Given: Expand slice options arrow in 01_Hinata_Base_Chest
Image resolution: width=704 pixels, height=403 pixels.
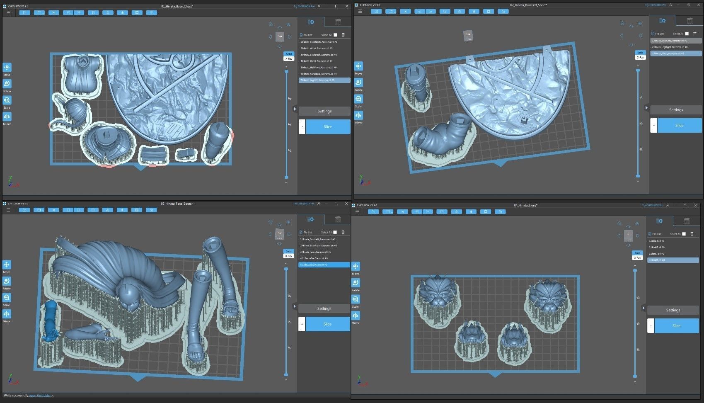Looking at the screenshot, I should (x=302, y=126).
